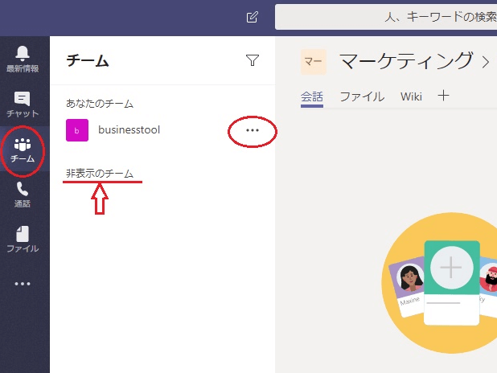Select the チーム icon in the sidebar

click(x=23, y=150)
